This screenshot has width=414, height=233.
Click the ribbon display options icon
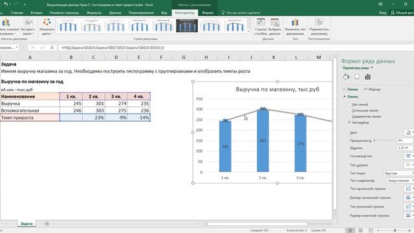tap(380, 5)
